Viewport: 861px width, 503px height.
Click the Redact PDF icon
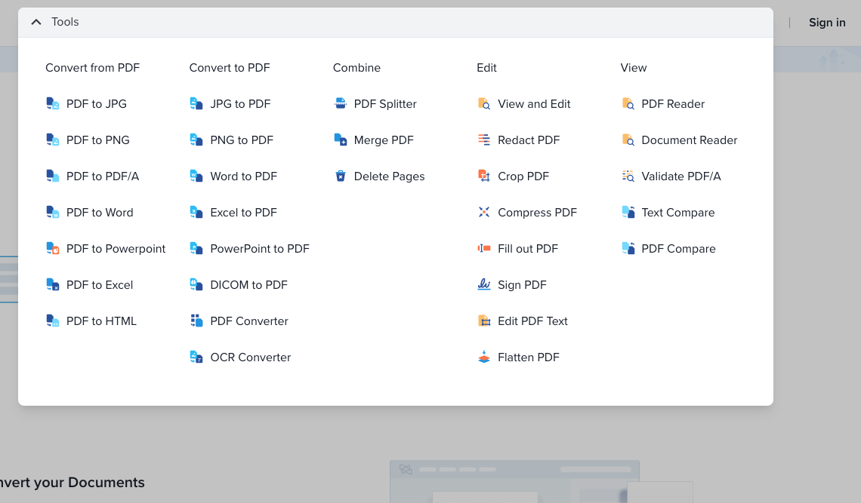[484, 140]
